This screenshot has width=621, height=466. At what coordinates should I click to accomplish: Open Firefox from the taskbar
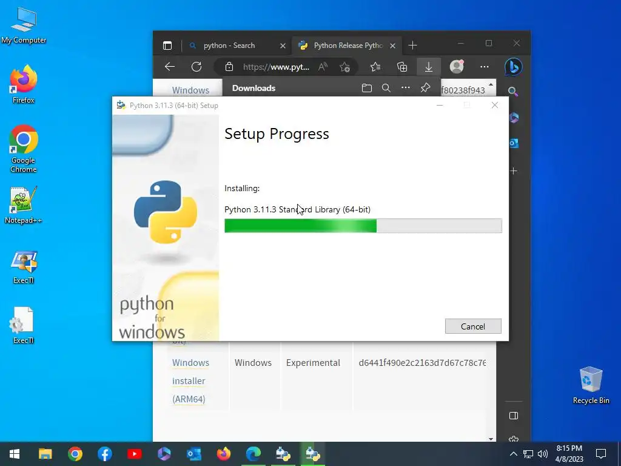coord(224,454)
